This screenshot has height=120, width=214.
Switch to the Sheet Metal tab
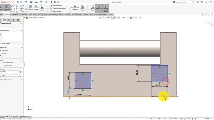(15, 15)
